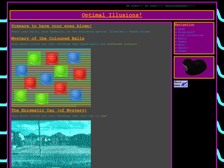Click the italic 'different colours!' text
This screenshot has width=224, height=168.
(x=122, y=44)
